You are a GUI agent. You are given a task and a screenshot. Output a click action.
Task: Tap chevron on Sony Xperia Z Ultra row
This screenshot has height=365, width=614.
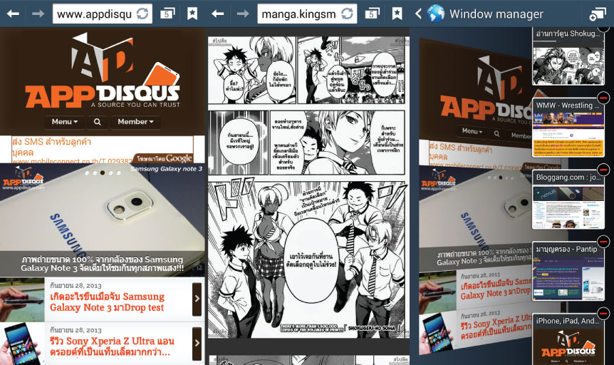197,344
